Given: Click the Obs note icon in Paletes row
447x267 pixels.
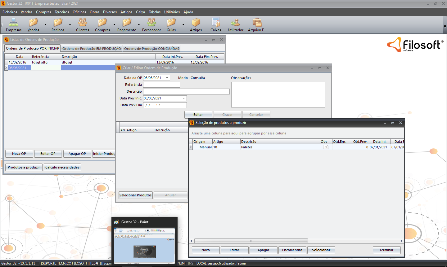Looking at the screenshot, I should click(326, 147).
